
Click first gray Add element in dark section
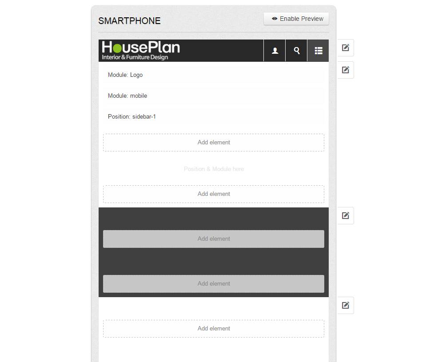pos(214,239)
